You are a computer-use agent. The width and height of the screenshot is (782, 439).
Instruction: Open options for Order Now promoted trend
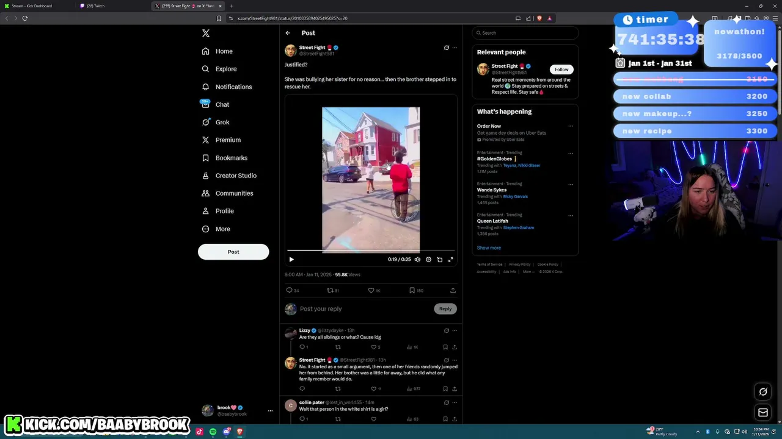(571, 126)
